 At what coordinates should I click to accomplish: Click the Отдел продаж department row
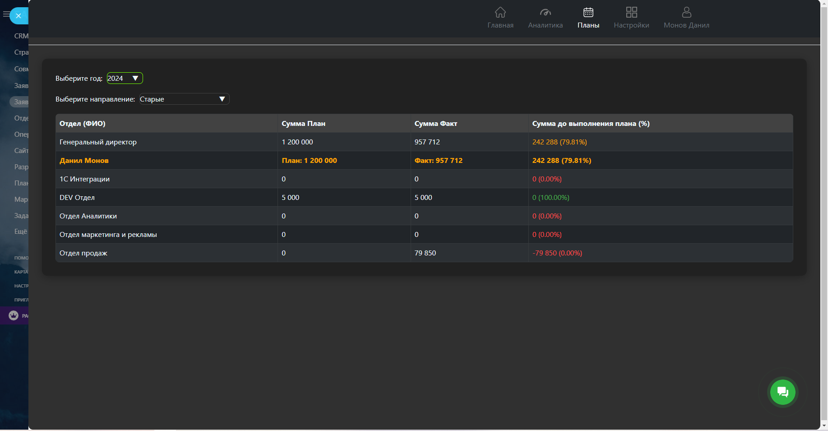click(83, 253)
